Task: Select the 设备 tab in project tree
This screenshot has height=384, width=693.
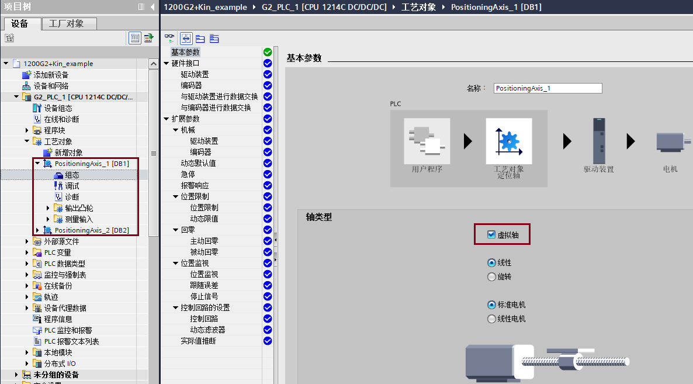Action: [19, 24]
